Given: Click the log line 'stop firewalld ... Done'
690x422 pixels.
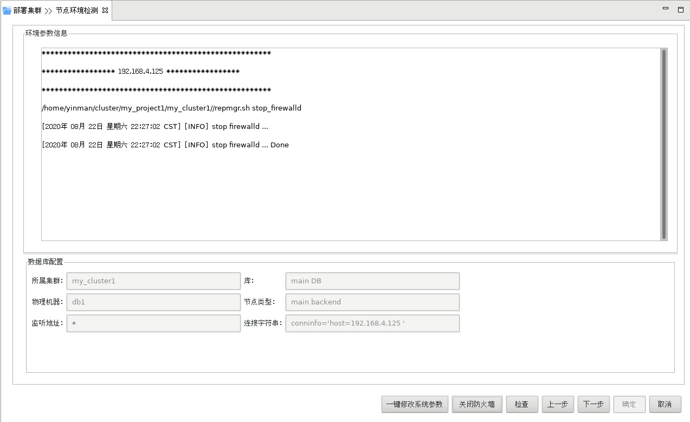Looking at the screenshot, I should [165, 145].
